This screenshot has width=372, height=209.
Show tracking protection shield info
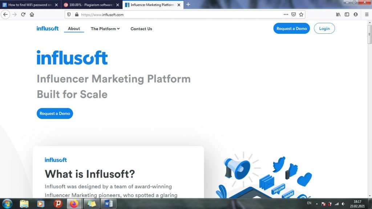point(69,15)
